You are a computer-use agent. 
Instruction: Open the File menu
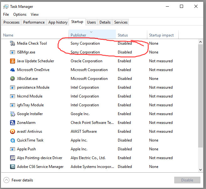point(6,14)
